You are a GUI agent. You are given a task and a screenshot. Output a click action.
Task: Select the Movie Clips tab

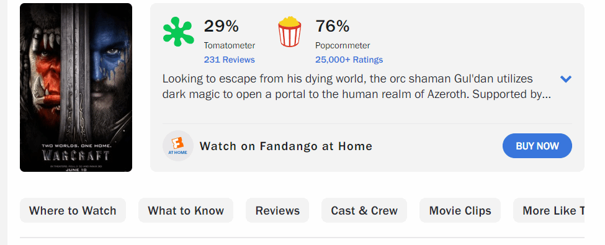pos(460,210)
